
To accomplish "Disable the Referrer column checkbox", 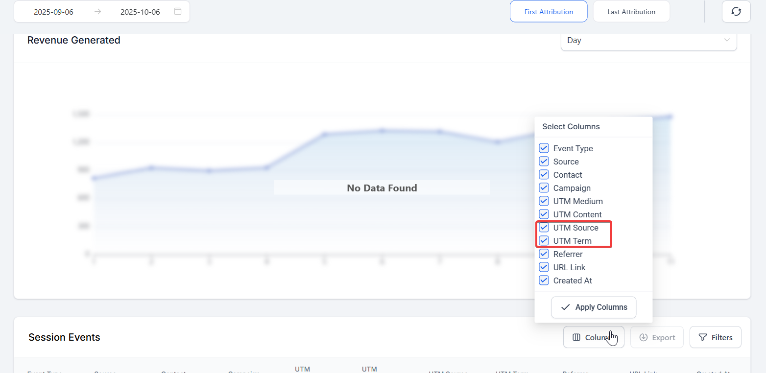I will click(544, 254).
